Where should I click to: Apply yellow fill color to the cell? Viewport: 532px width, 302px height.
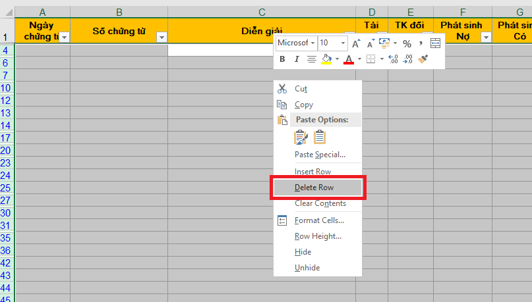tap(326, 59)
